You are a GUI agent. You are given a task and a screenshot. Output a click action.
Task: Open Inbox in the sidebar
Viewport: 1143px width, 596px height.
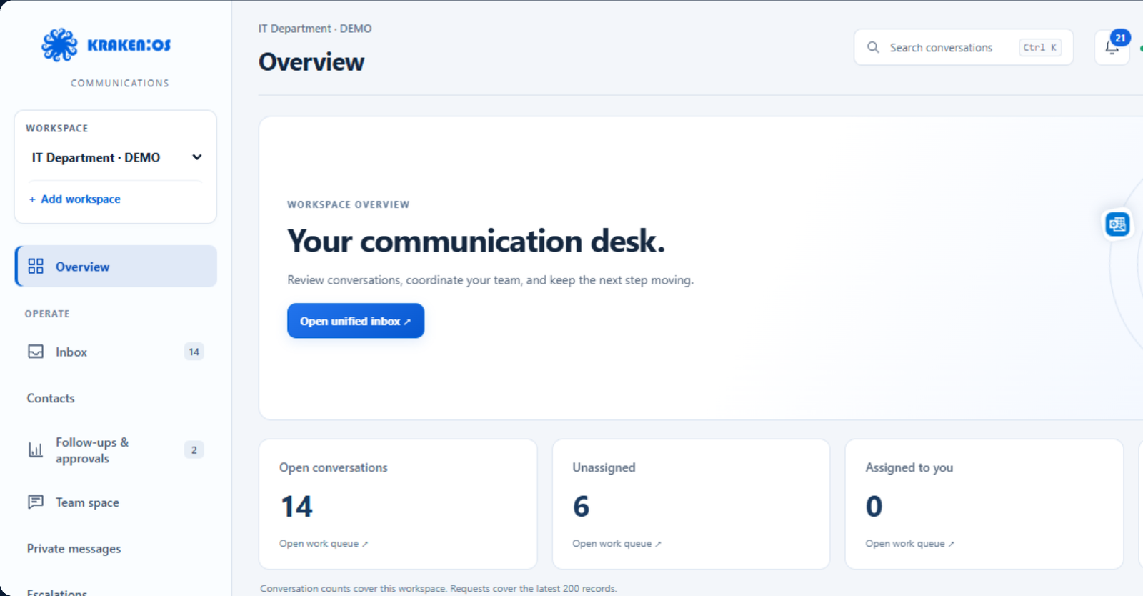pyautogui.click(x=116, y=352)
